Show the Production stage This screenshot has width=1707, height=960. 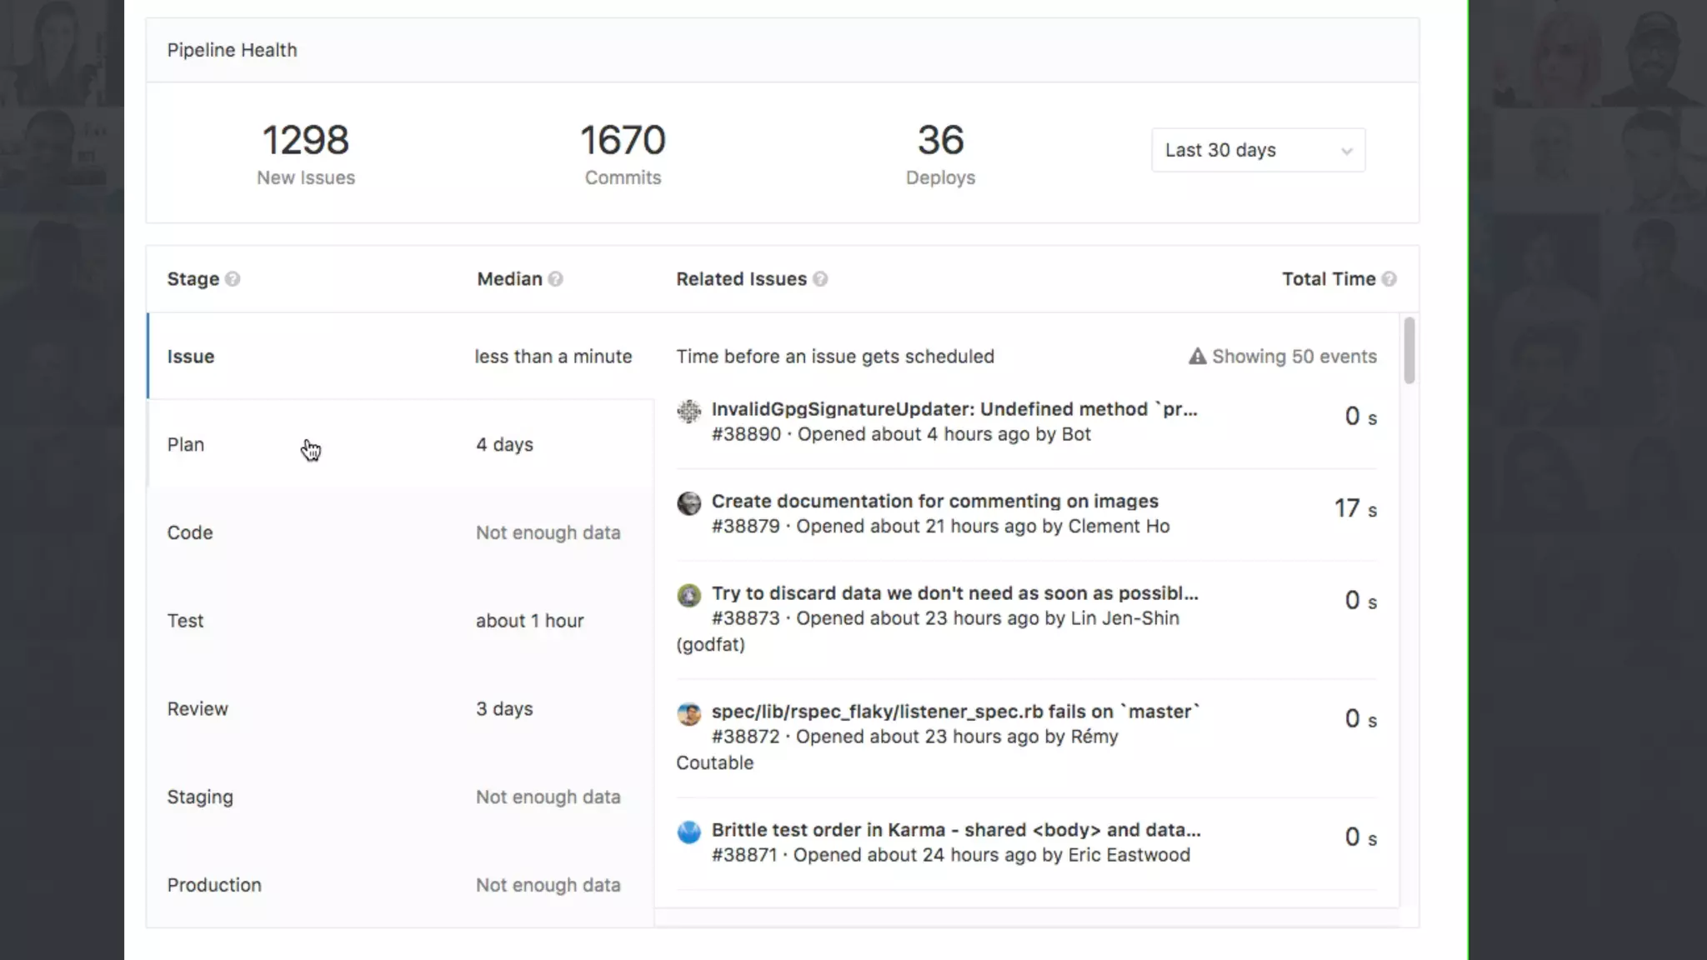tap(214, 885)
